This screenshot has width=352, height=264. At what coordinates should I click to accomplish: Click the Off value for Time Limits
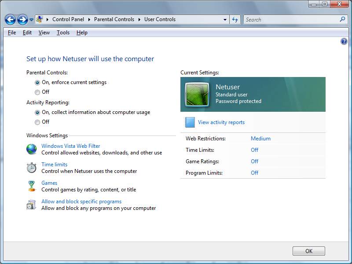tap(255, 150)
